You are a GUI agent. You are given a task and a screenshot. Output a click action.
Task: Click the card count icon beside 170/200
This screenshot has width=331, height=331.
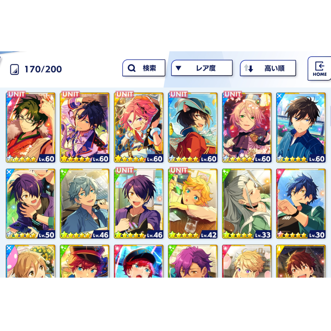tap(14, 70)
